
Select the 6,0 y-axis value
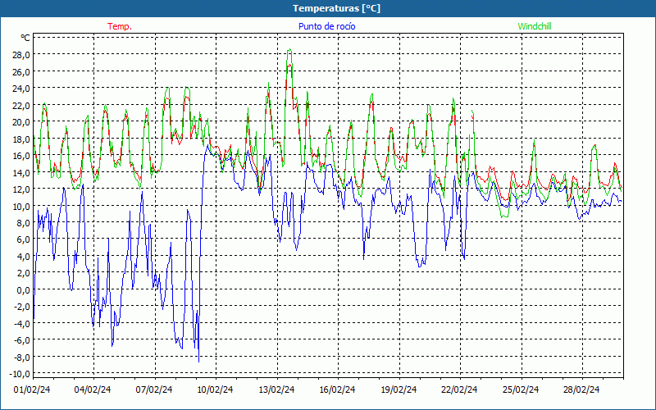[x=24, y=239]
